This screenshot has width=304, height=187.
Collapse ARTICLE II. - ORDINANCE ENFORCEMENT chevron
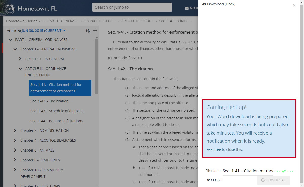coord(20,69)
